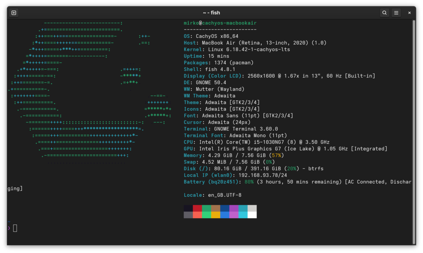This screenshot has width=423, height=253.
Task: Click the coral red swatch in bottom row
Action: (x=197, y=215)
